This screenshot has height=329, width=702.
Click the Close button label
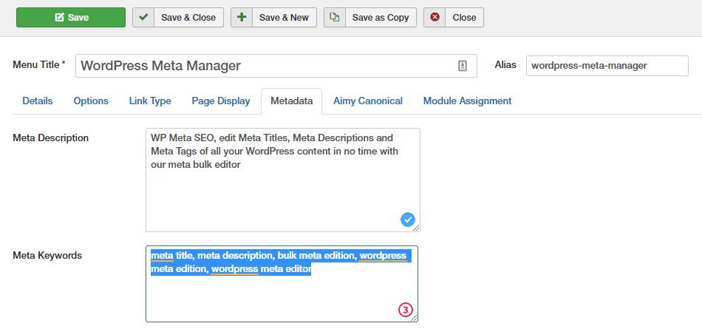464,18
